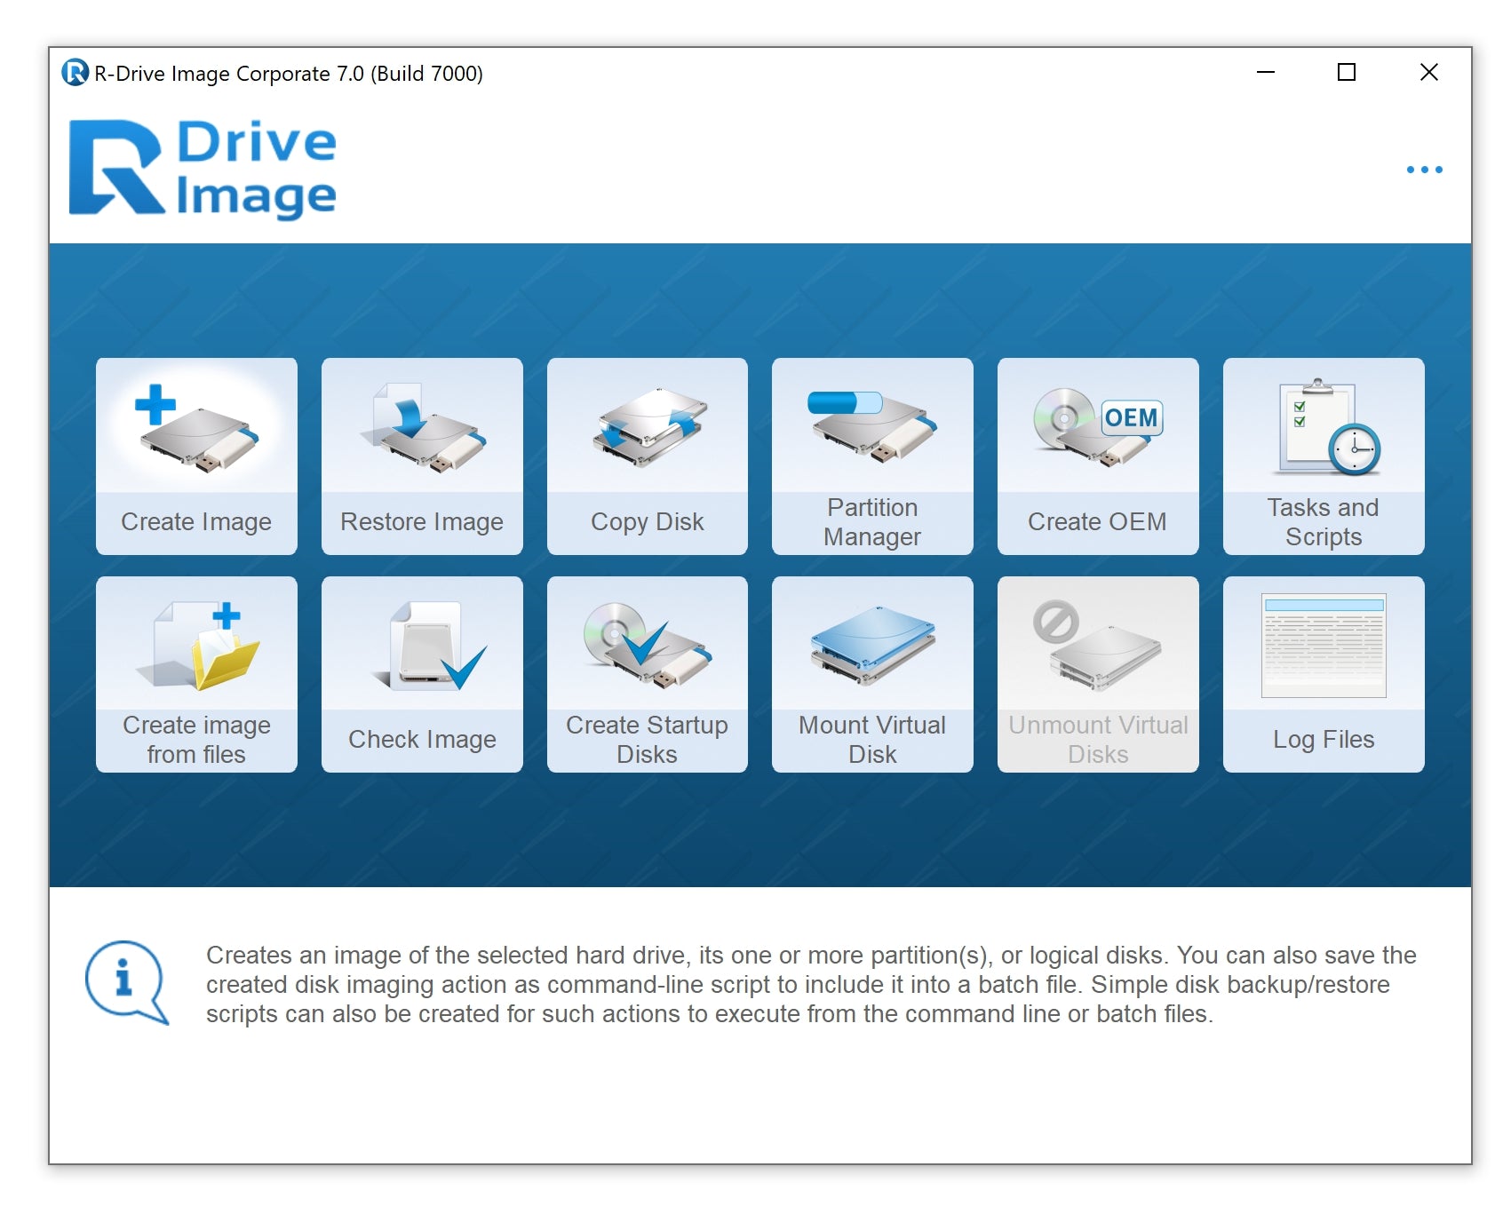Screen dimensions: 1503x1206
Task: Minimize the R-Drive Image window
Action: coord(1265,73)
